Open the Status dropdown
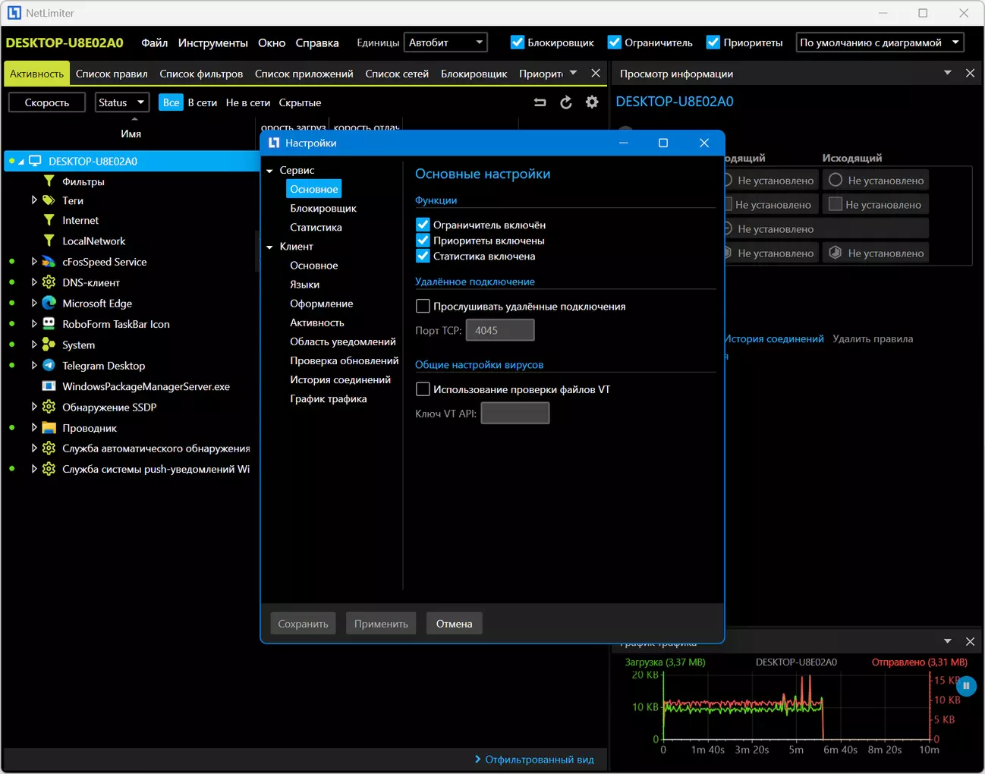This screenshot has width=985, height=774. (x=121, y=102)
